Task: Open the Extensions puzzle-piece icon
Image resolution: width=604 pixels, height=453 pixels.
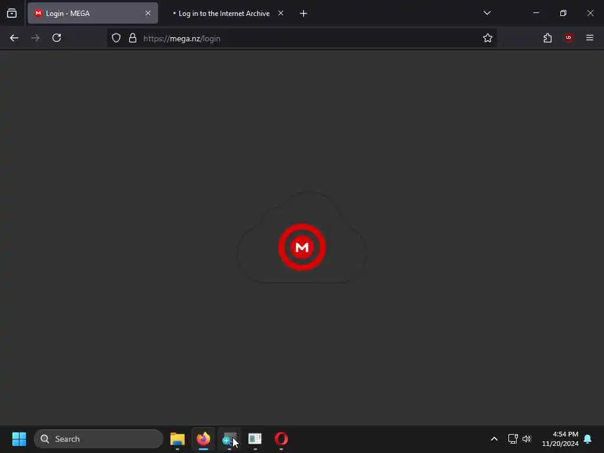Action: click(x=547, y=38)
